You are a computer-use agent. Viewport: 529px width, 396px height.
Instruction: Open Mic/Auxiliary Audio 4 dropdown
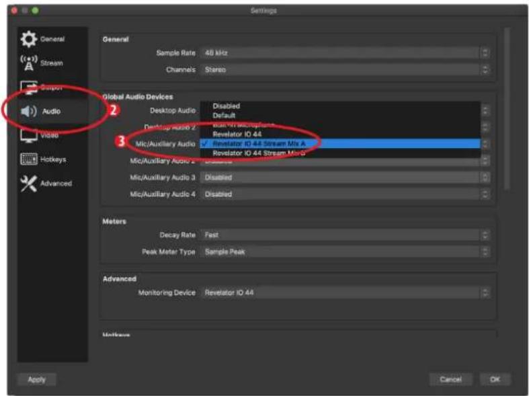(x=345, y=194)
